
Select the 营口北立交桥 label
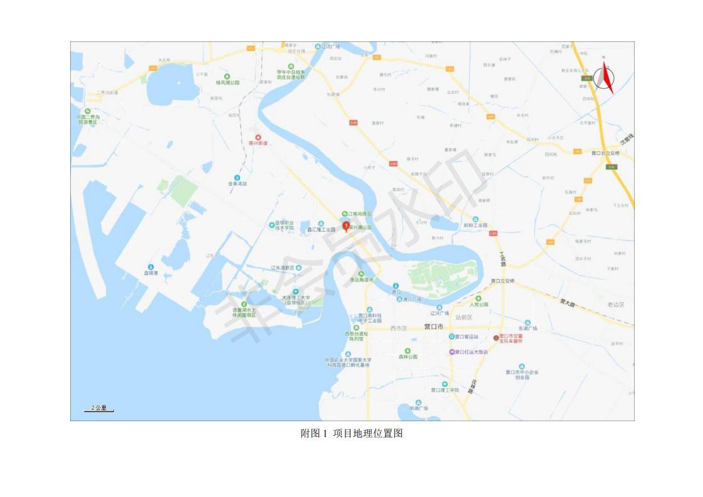click(x=605, y=154)
